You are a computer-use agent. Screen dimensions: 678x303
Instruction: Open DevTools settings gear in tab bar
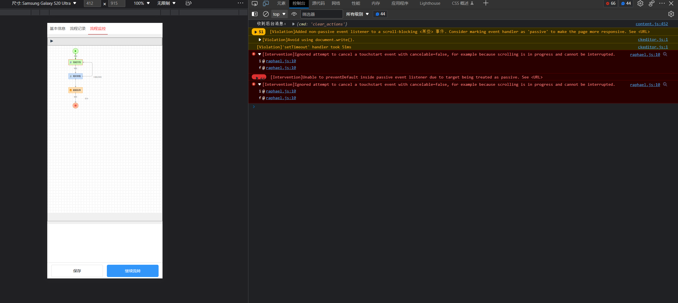640,3
